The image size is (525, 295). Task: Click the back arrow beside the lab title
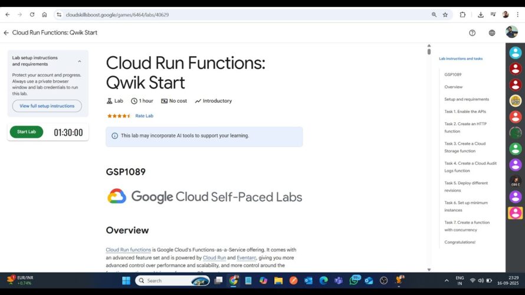pyautogui.click(x=6, y=33)
